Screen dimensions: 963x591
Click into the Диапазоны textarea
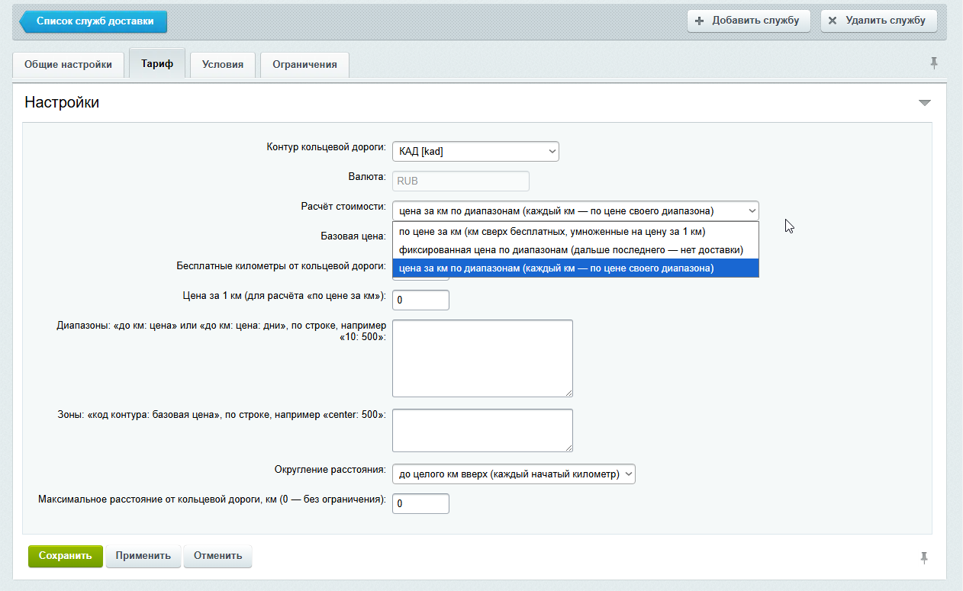(482, 358)
